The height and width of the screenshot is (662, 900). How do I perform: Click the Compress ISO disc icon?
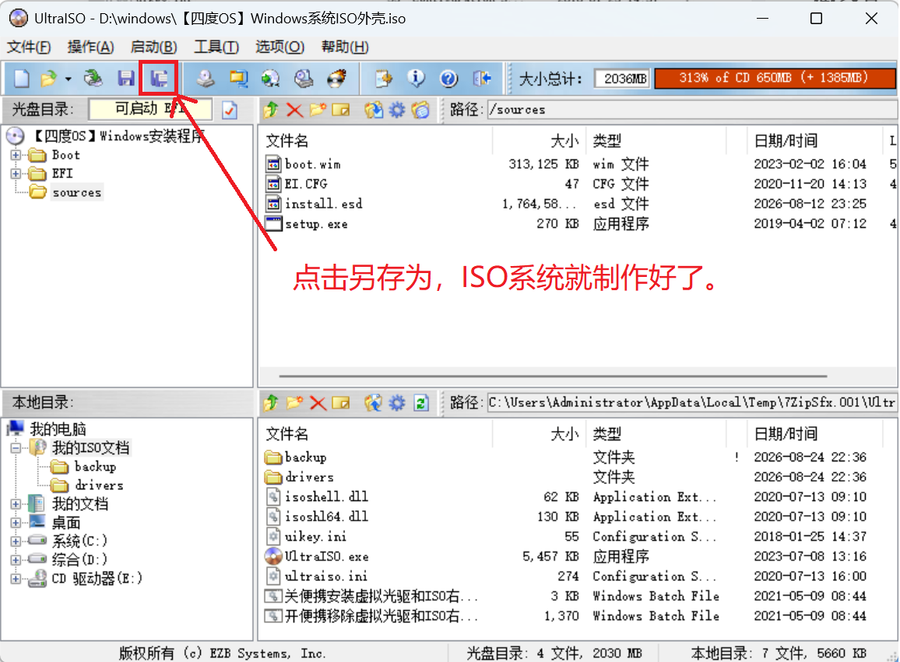tap(270, 78)
